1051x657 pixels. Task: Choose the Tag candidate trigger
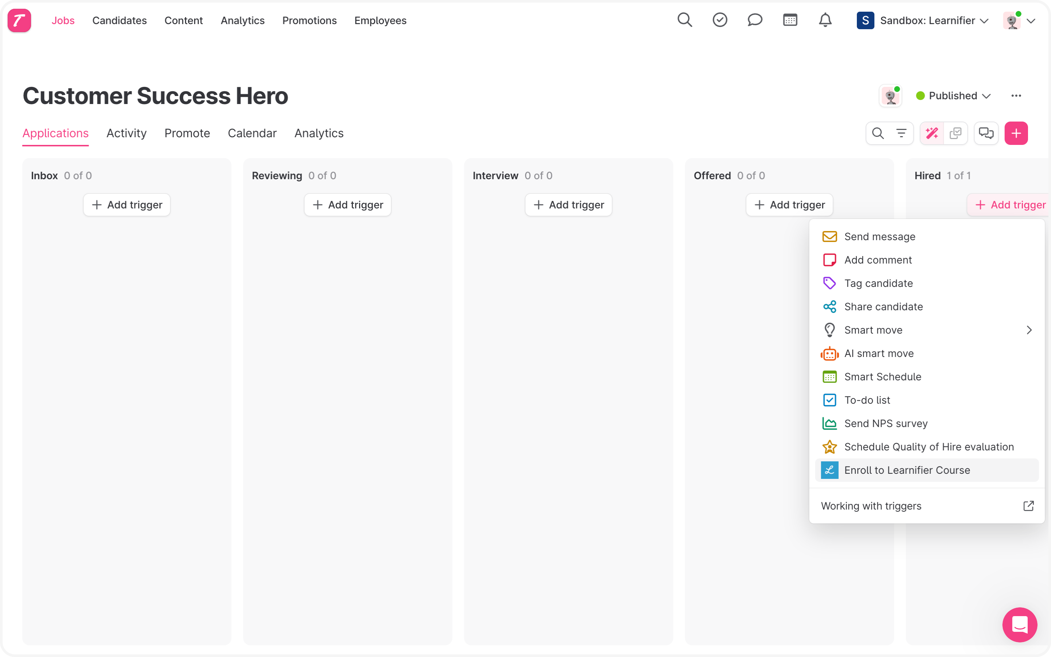[x=927, y=283]
